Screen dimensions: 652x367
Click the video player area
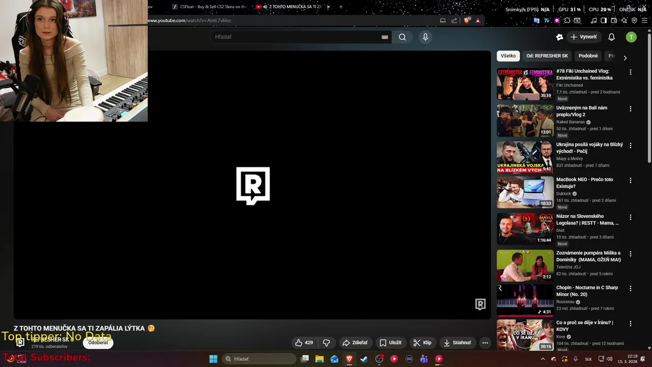252,185
